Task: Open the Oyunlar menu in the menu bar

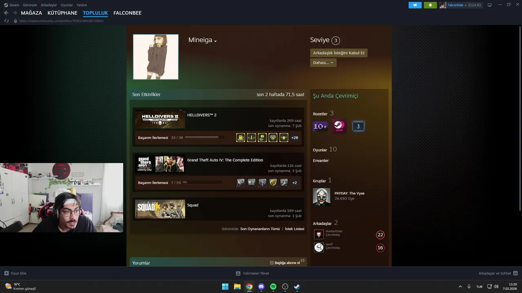Action: [66, 5]
